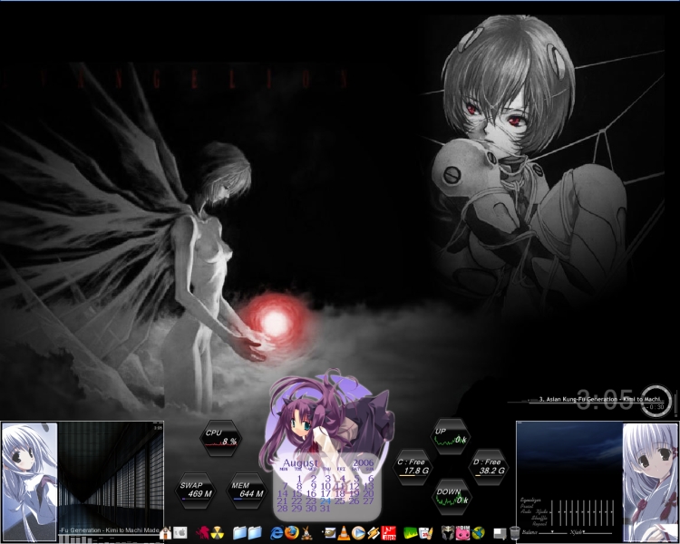This screenshot has width=680, height=544.
Task: Launch the armored helmet dock icon
Action: click(448, 532)
